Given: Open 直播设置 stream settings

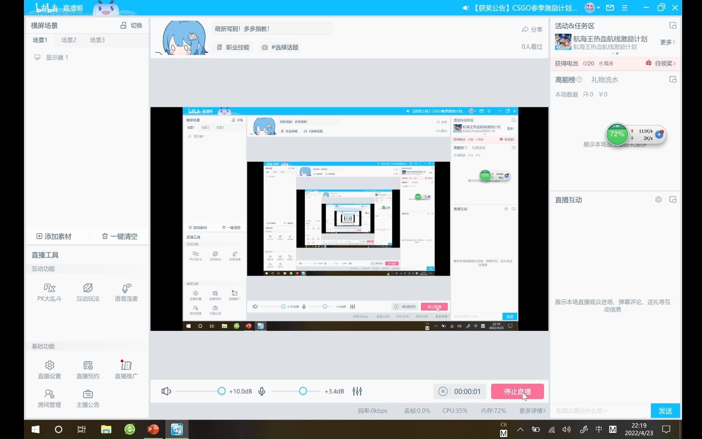Looking at the screenshot, I should (50, 370).
